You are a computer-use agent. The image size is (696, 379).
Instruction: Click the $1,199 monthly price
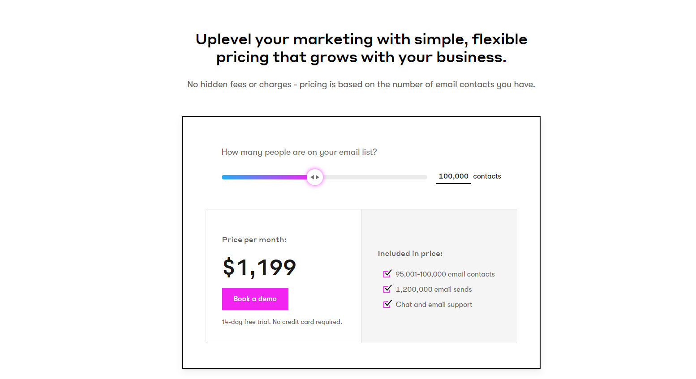259,267
